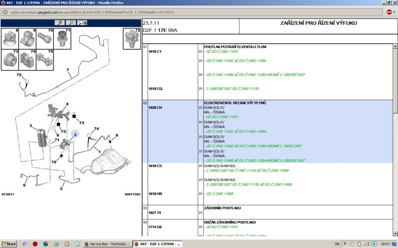
Task: Click callout number 3 in the diagram
Action: (x=31, y=125)
